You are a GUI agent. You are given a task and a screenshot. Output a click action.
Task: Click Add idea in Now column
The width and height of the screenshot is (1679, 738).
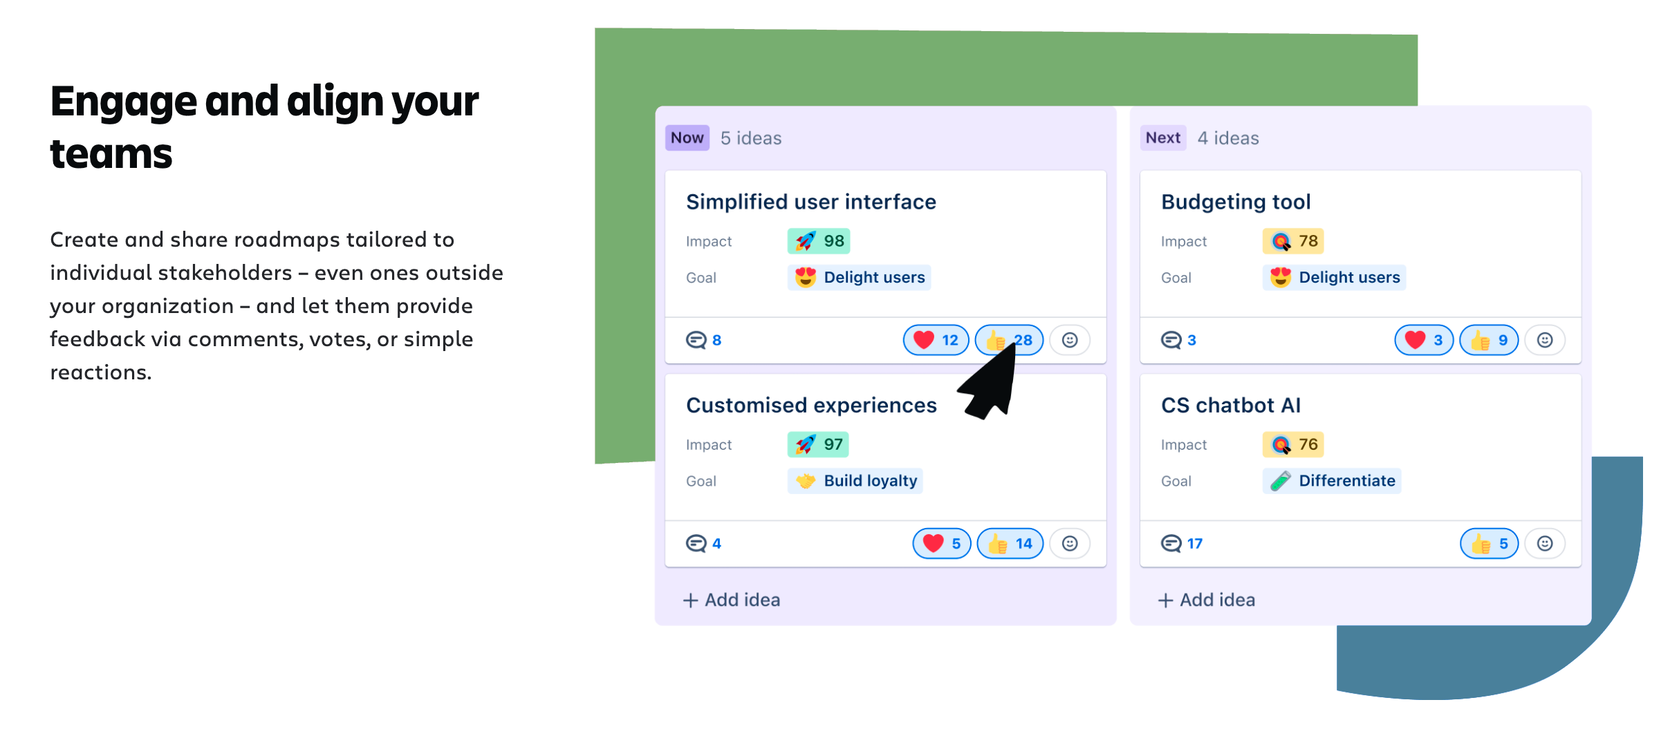click(x=732, y=600)
